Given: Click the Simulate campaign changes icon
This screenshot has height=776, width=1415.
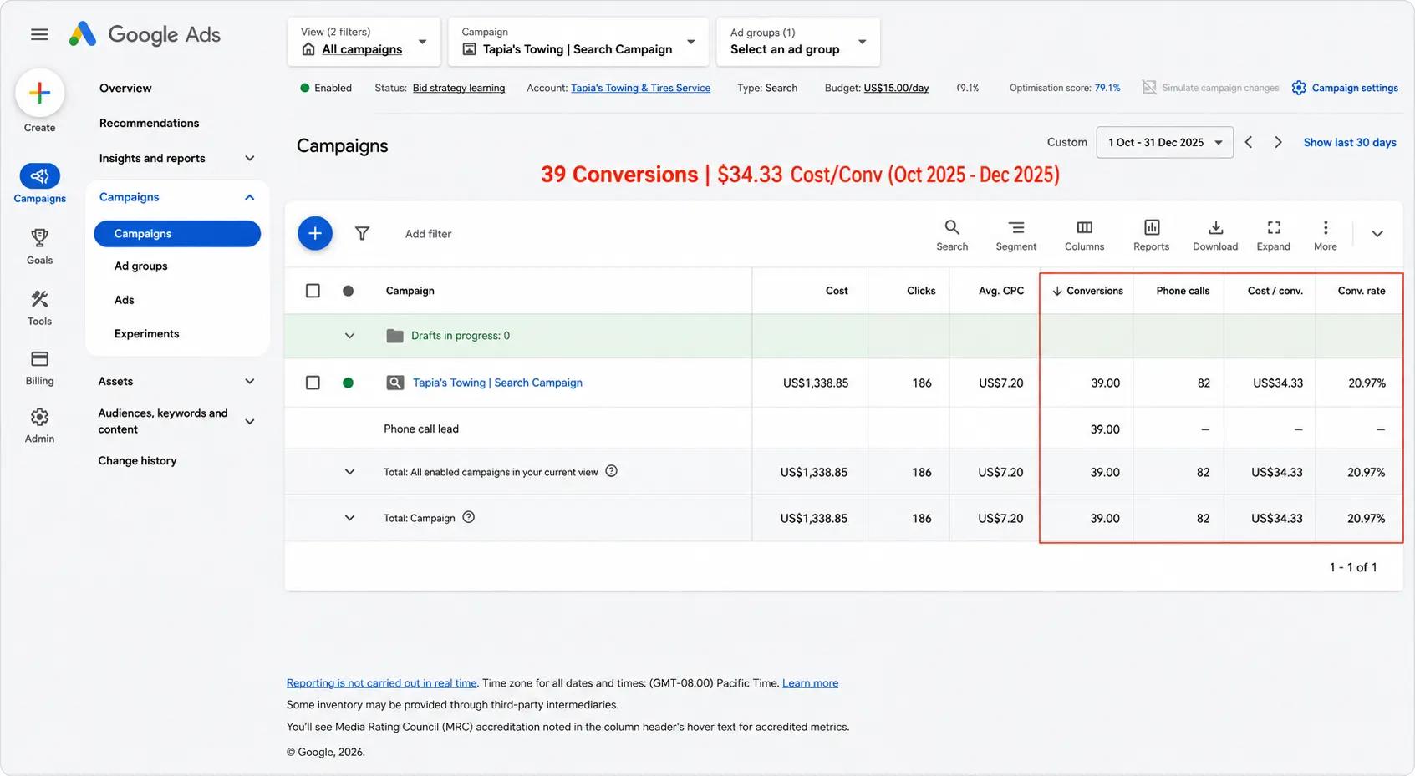Looking at the screenshot, I should 1149,88.
